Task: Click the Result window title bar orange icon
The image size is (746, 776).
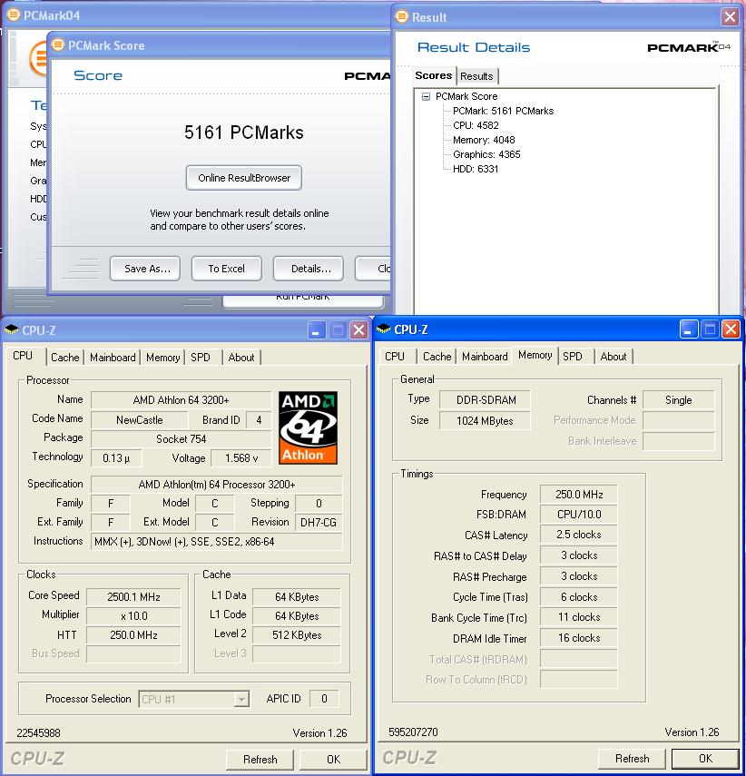Action: 402,17
